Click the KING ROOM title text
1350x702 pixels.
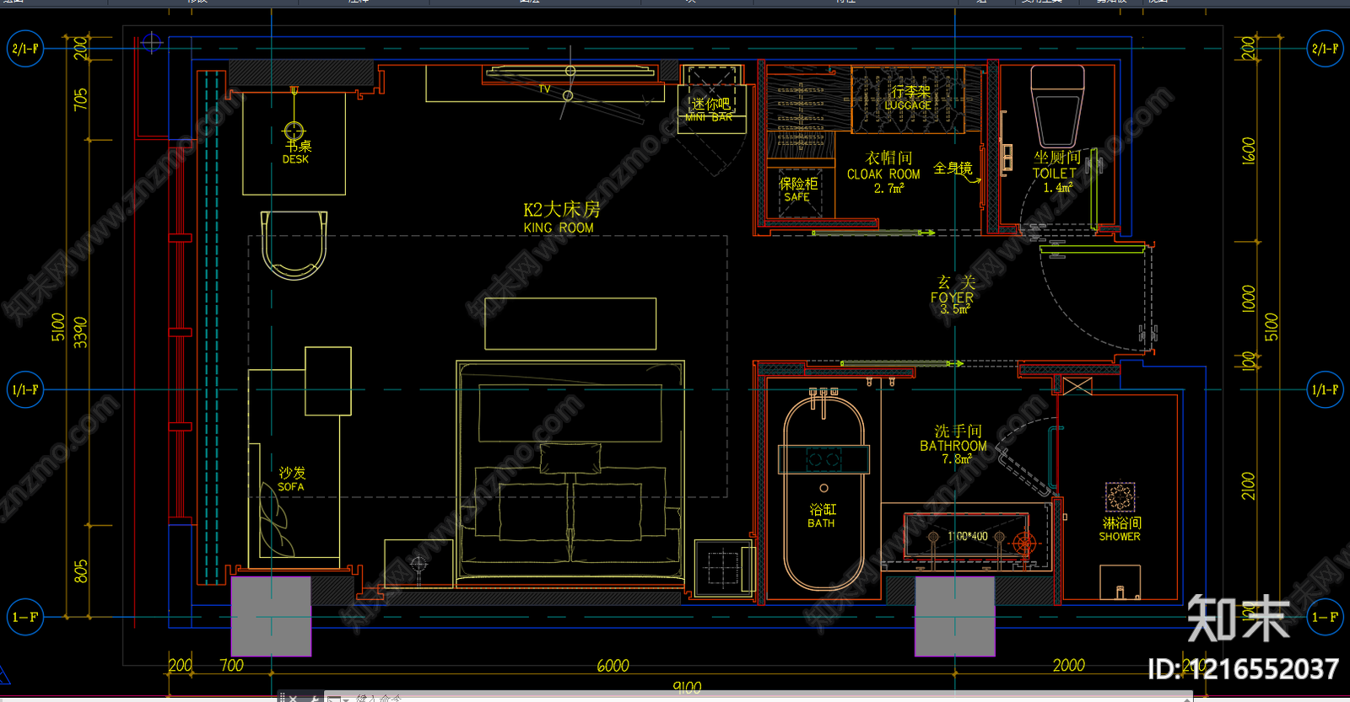(x=559, y=228)
